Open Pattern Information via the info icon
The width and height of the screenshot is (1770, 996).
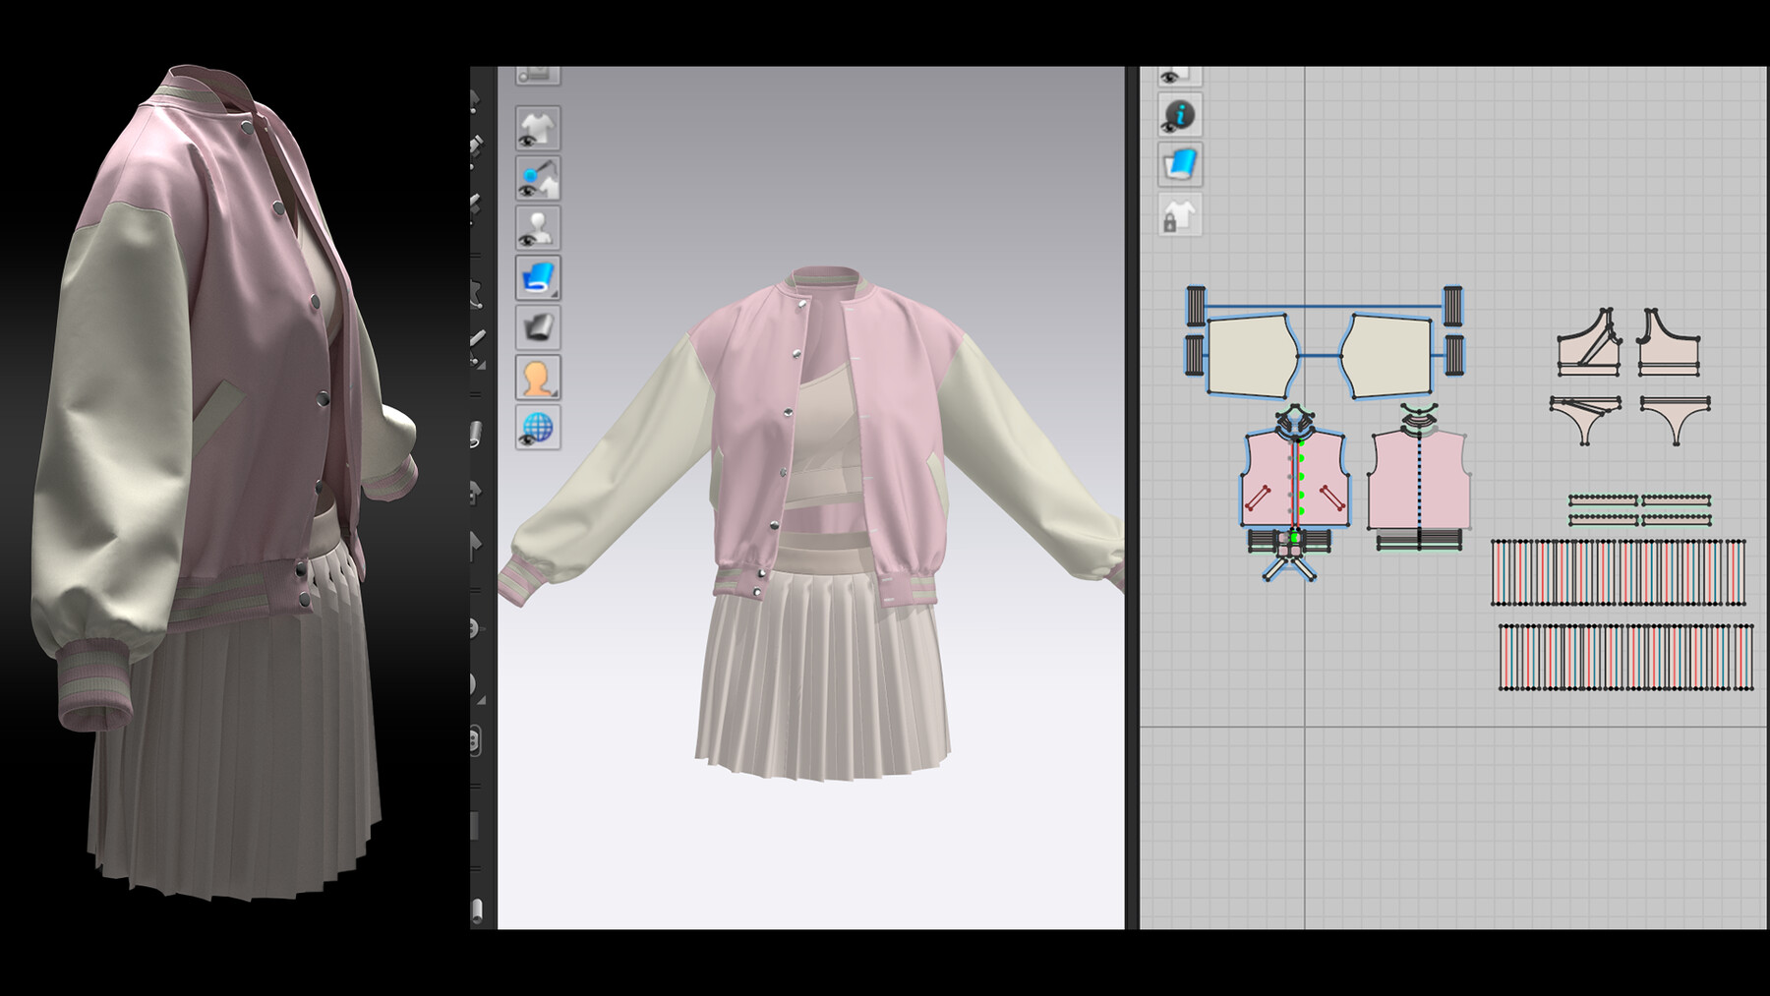click(1183, 118)
